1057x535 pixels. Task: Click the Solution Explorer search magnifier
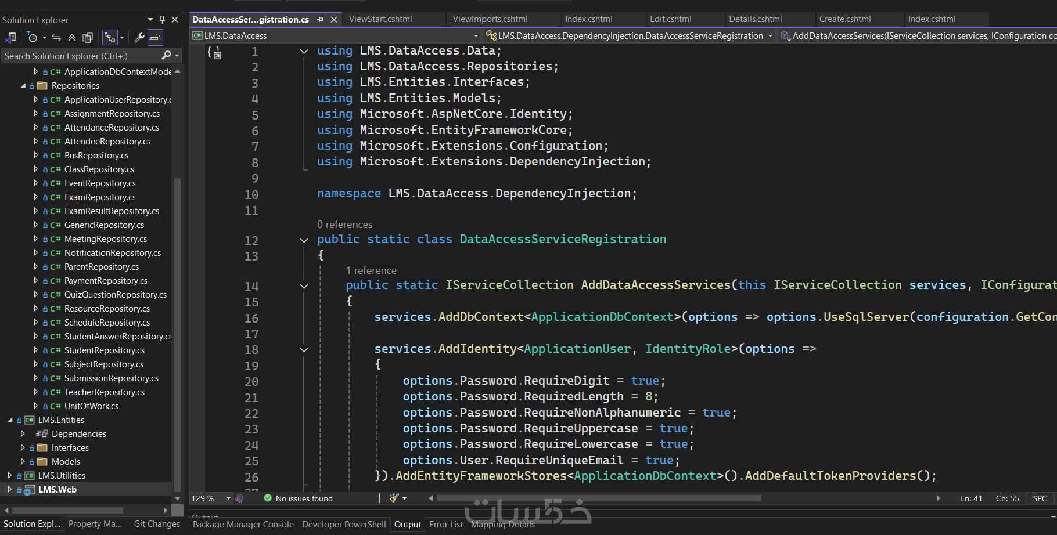(166, 56)
